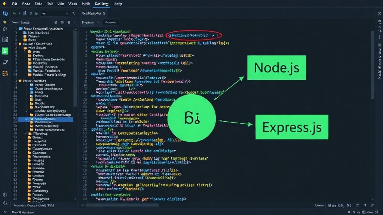Select the feather pen icon in activity bar
This screenshot has width=383, height=215.
click(5, 62)
